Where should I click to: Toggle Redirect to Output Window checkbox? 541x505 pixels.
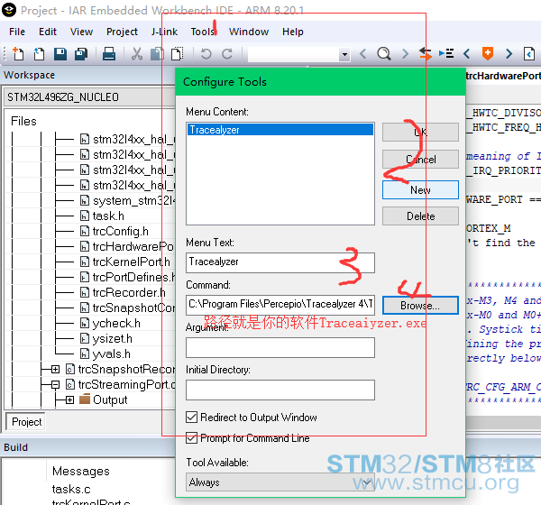pos(191,417)
